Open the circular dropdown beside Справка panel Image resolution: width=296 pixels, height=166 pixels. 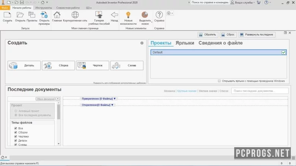[x=170, y=13]
